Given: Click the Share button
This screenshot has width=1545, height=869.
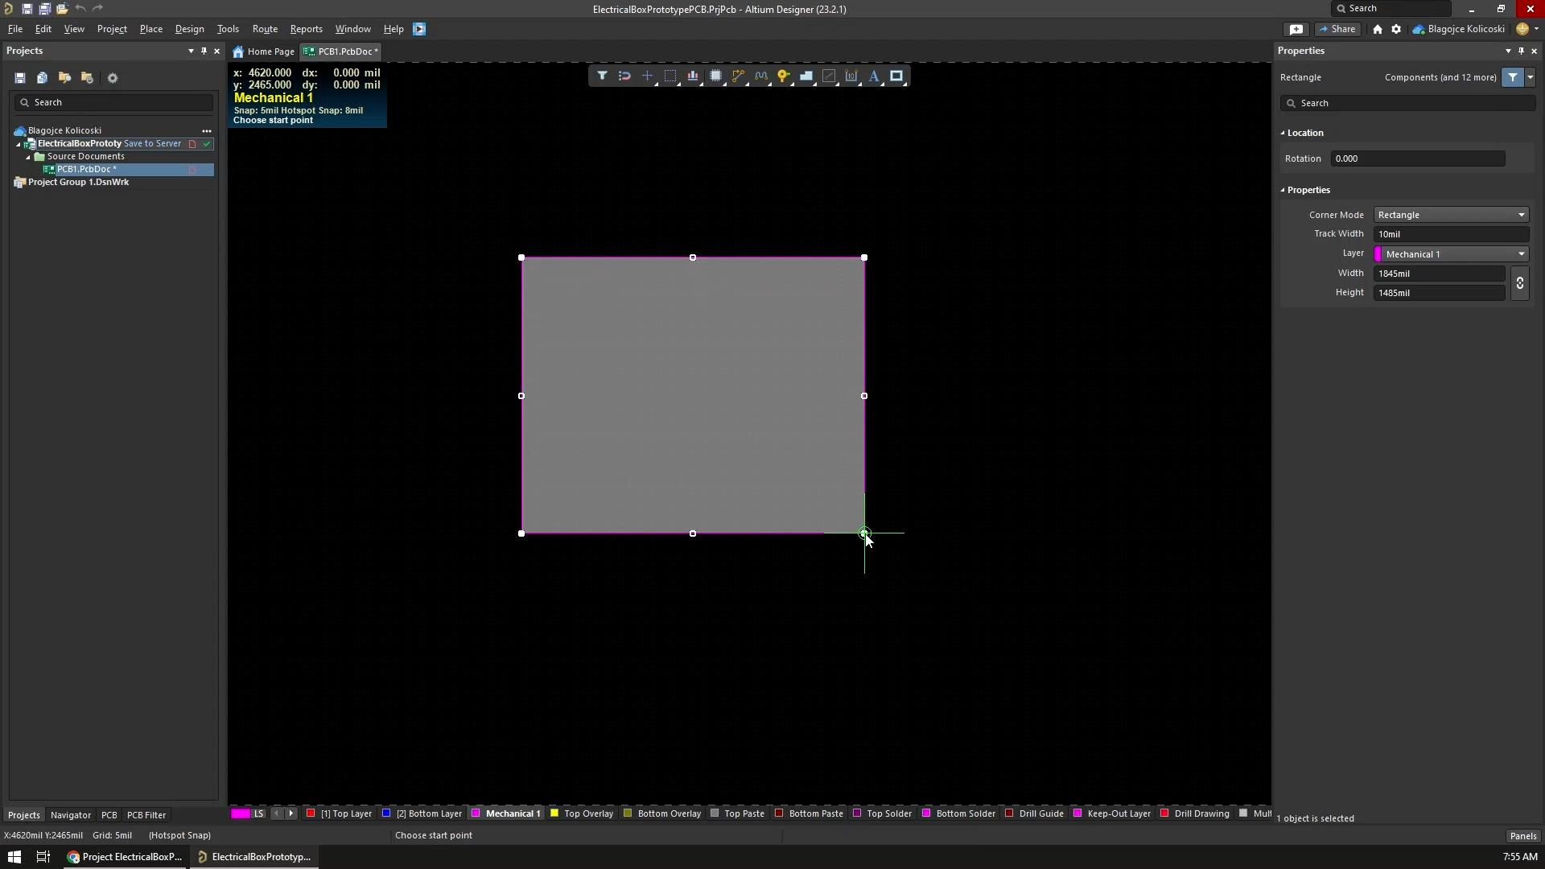Looking at the screenshot, I should click(1338, 29).
